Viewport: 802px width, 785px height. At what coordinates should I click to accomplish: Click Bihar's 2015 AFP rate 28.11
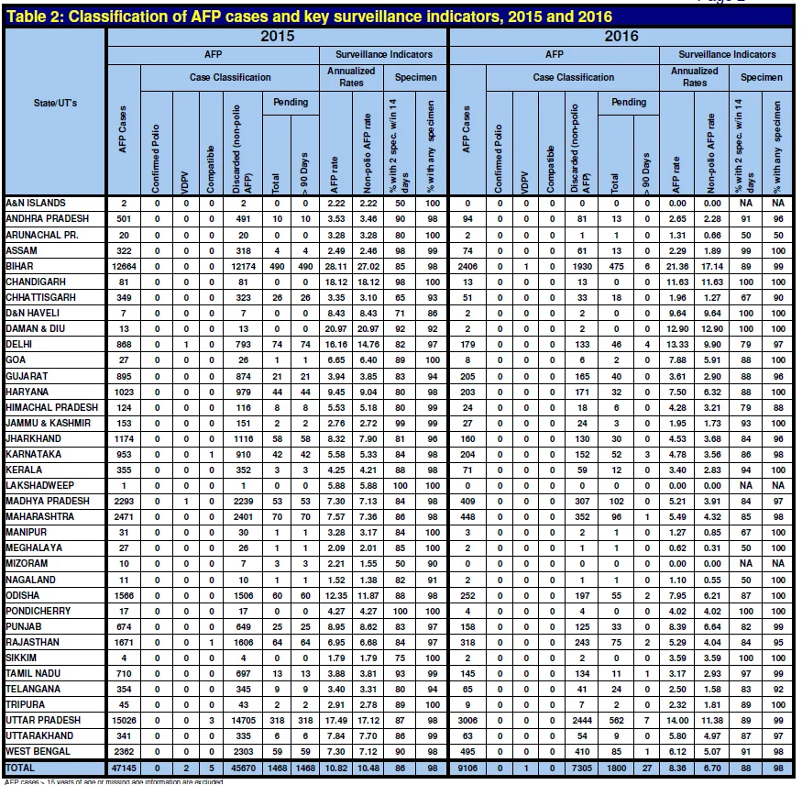point(336,267)
